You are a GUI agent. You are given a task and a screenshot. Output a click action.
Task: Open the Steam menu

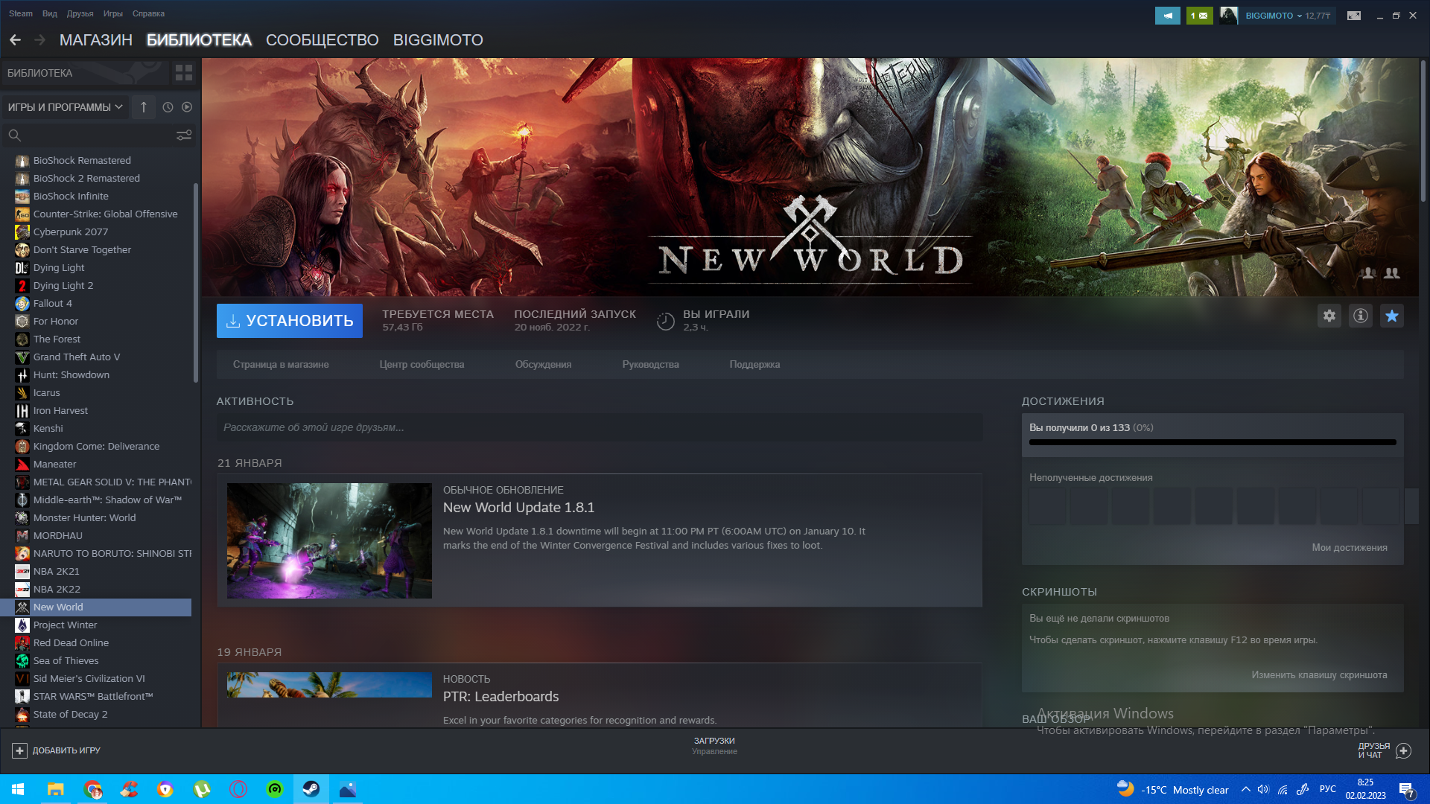[x=21, y=13]
